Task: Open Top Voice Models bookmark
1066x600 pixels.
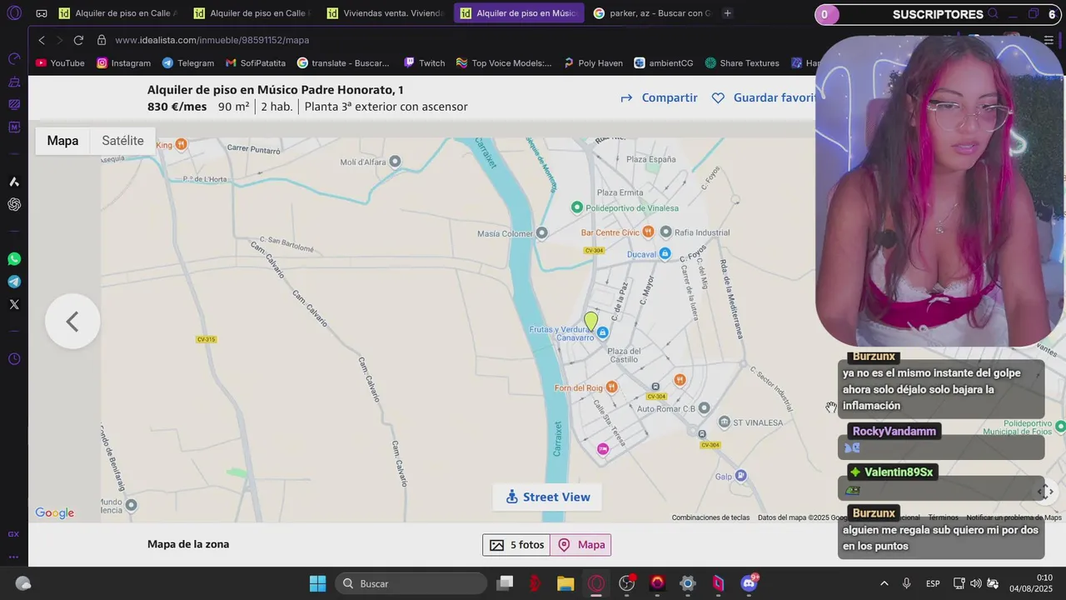Action: click(504, 63)
